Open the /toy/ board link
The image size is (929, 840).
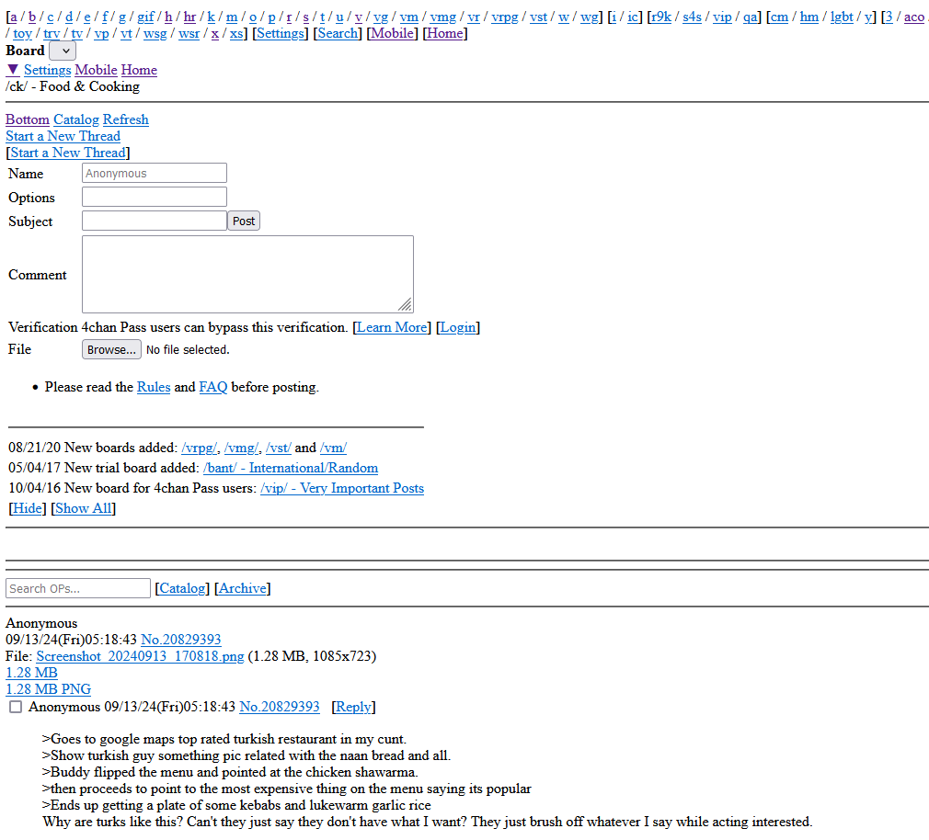pos(22,33)
